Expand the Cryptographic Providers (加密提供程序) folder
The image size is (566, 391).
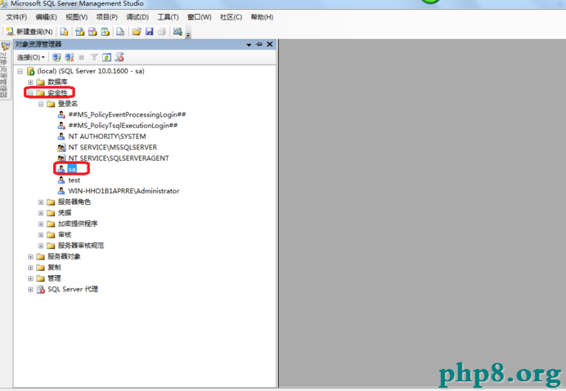click(x=41, y=224)
